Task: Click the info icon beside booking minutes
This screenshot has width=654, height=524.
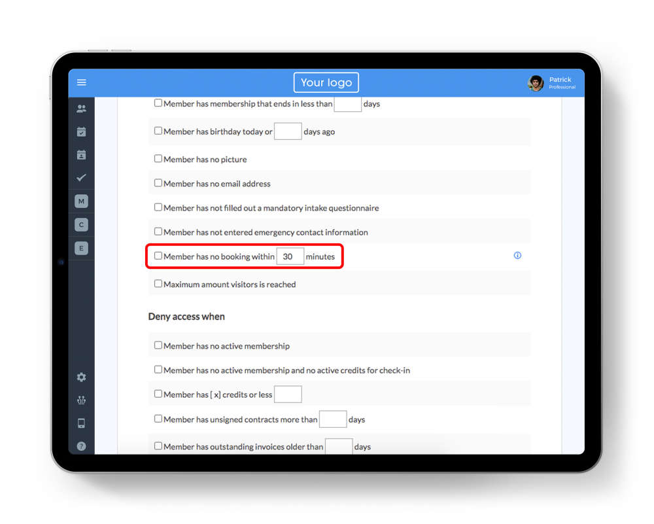Action: (517, 255)
